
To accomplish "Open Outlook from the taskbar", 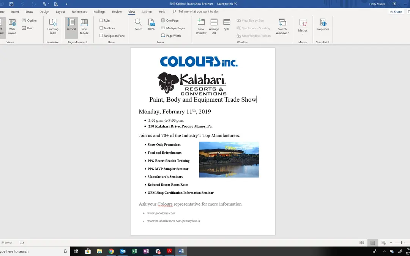I will coord(123,251).
